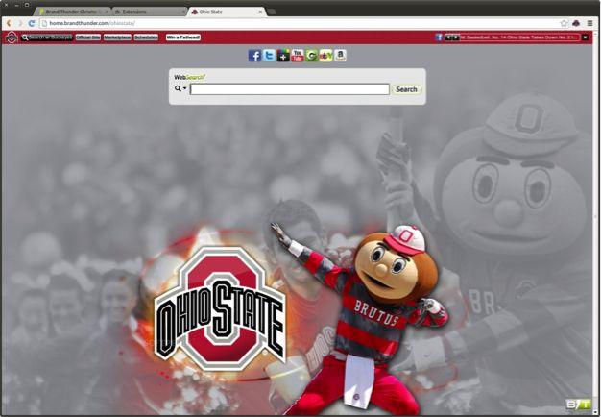The image size is (601, 417).
Task: Click the browser forward arrow
Action: [x=20, y=23]
